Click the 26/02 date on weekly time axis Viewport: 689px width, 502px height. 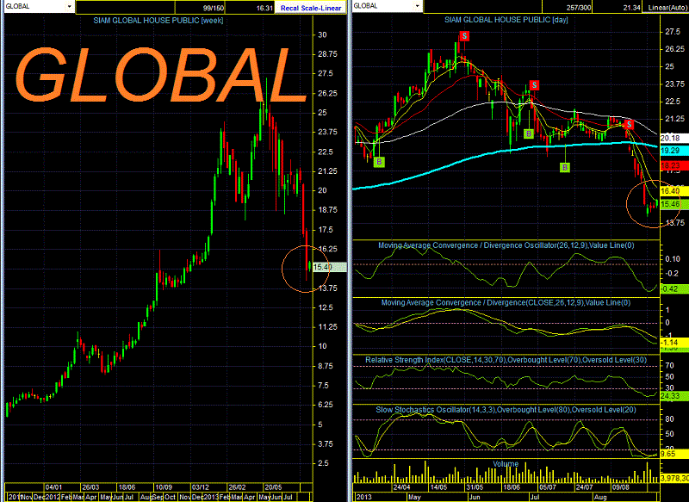(x=237, y=487)
